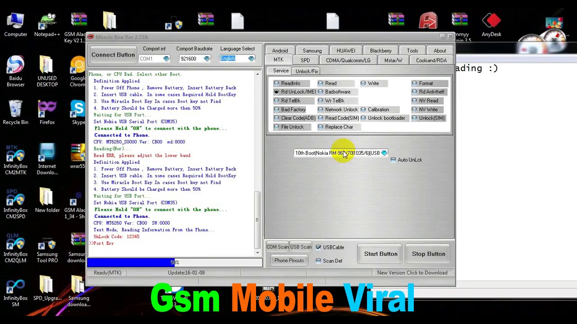Screen dimensions: 577x324
Task: Open the SPD_Upgra... folder icon
Action: click(x=47, y=289)
